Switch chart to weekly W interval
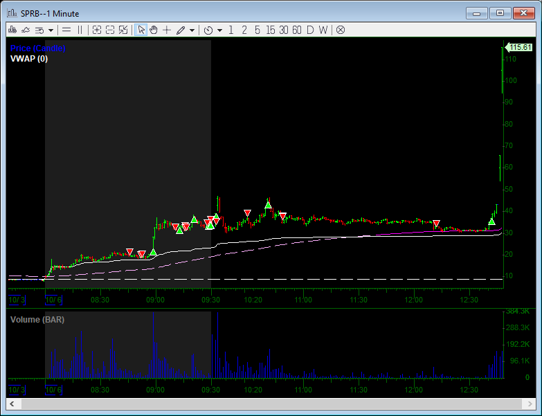542x416 pixels. 323,30
